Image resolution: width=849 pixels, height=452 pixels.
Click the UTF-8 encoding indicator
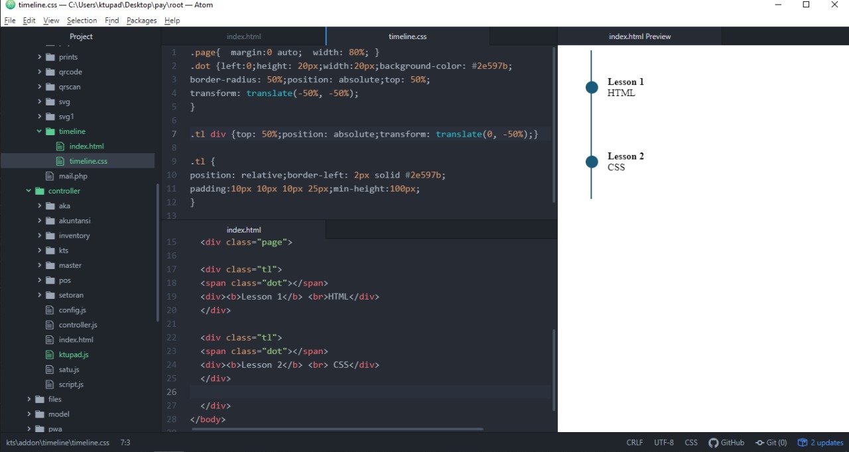pyautogui.click(x=663, y=443)
